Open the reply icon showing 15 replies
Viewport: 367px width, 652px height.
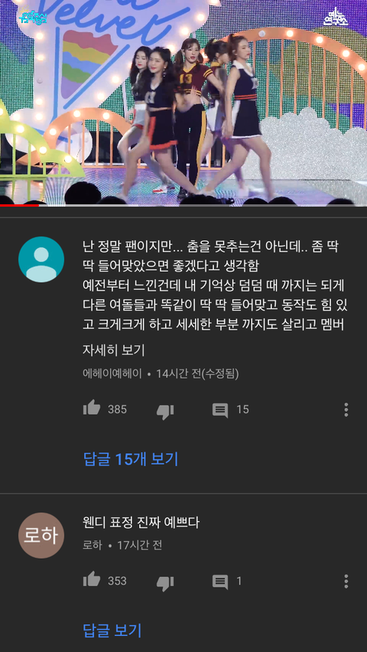(220, 410)
